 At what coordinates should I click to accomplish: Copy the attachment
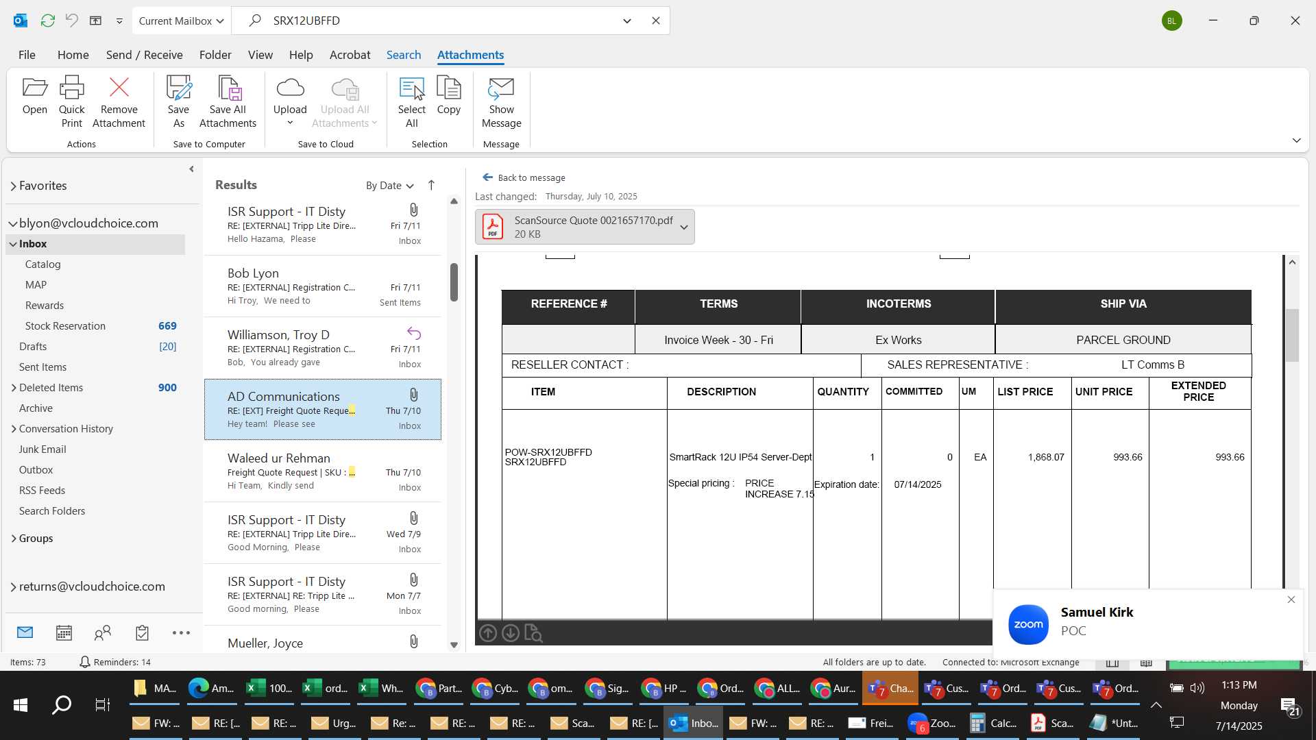(x=448, y=96)
